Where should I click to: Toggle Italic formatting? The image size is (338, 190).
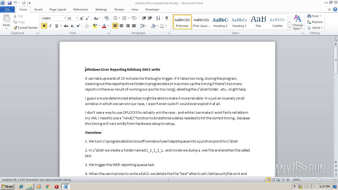click(50, 26)
